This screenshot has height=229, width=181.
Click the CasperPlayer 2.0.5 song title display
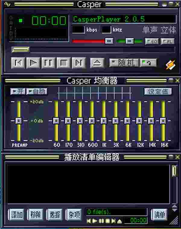124,19
